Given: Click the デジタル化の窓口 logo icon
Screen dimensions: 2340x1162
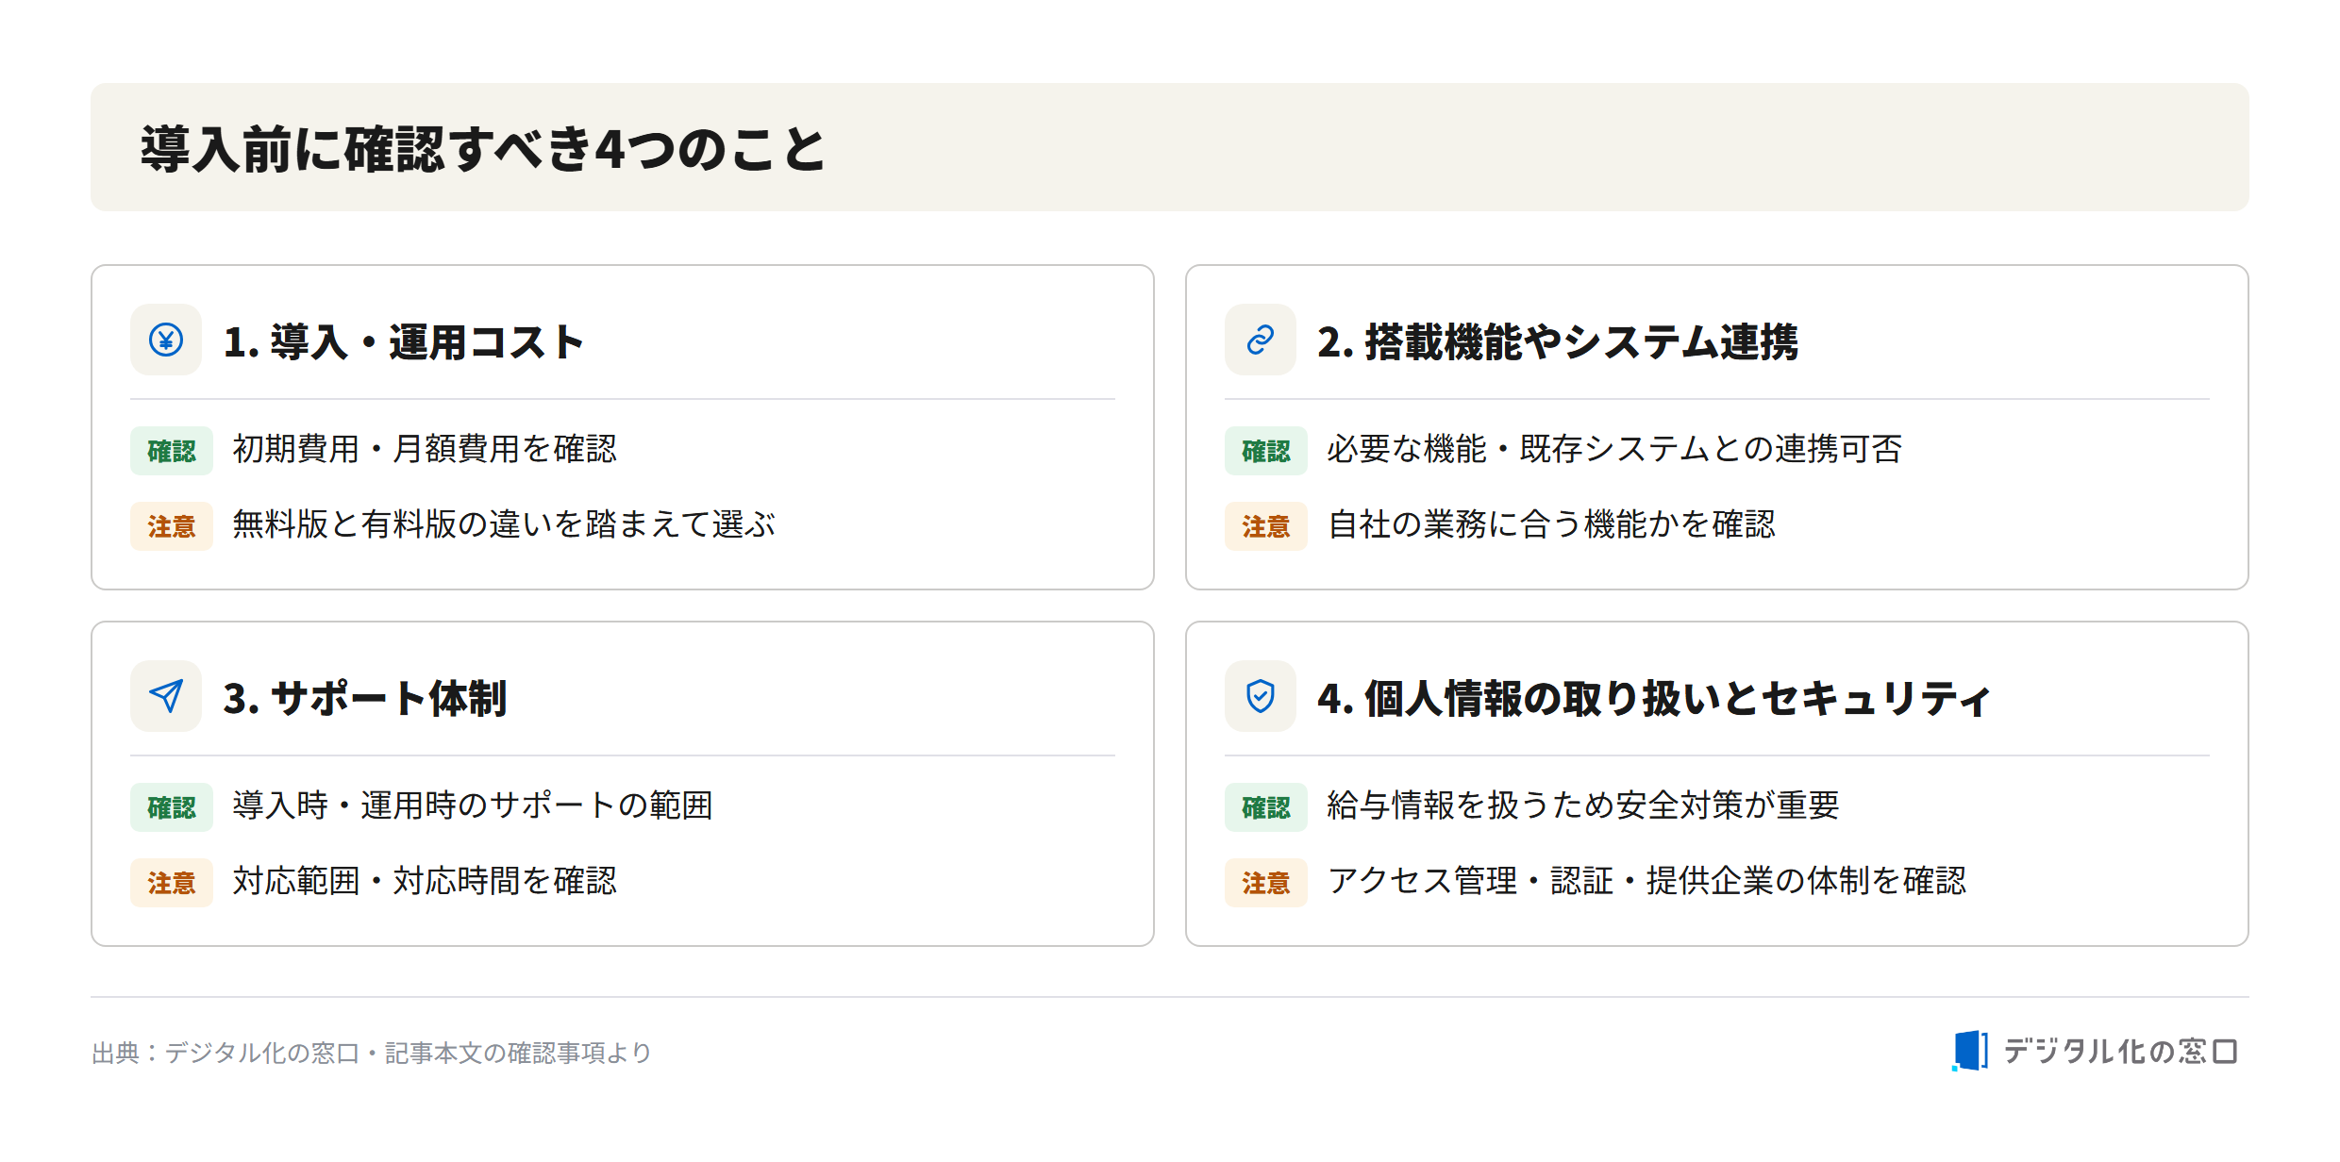Looking at the screenshot, I should 1969,1051.
